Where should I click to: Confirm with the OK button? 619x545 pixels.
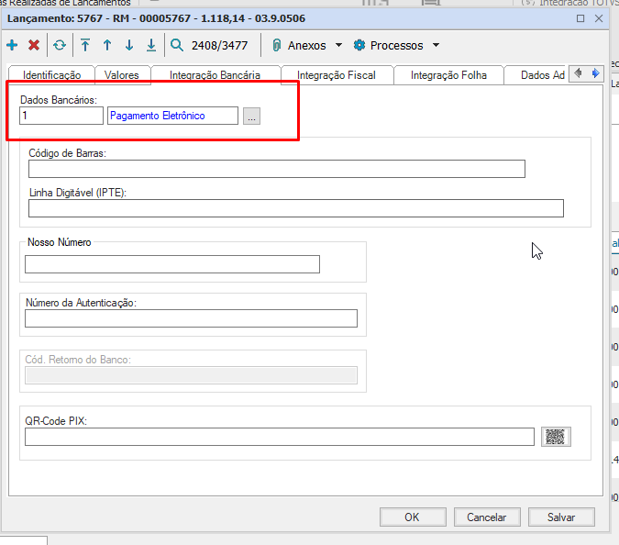click(413, 517)
